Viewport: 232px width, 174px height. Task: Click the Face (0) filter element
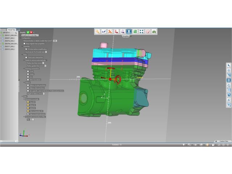pos(29,102)
